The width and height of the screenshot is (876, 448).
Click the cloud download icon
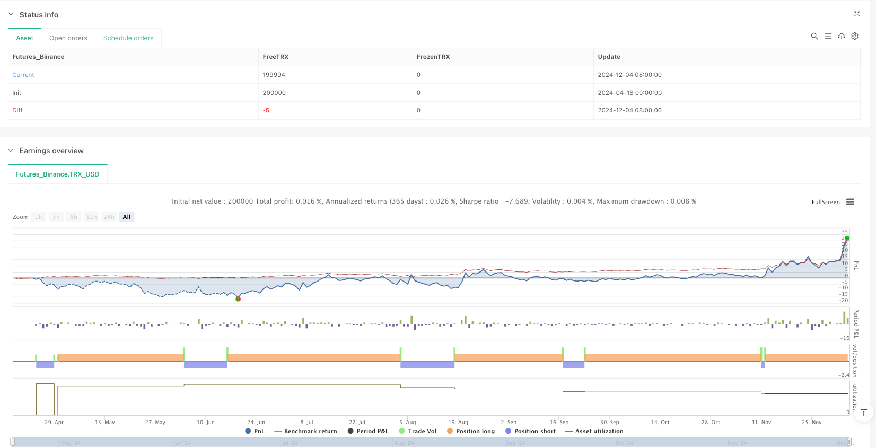[x=842, y=36]
